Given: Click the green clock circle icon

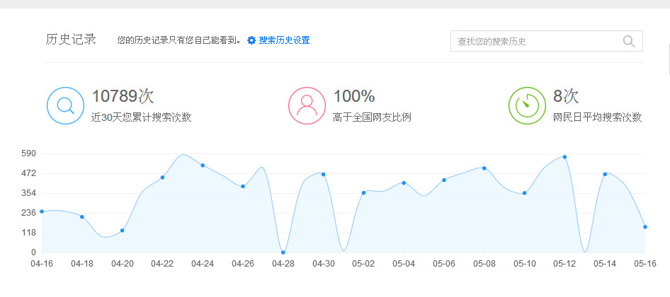Looking at the screenshot, I should coord(526,105).
